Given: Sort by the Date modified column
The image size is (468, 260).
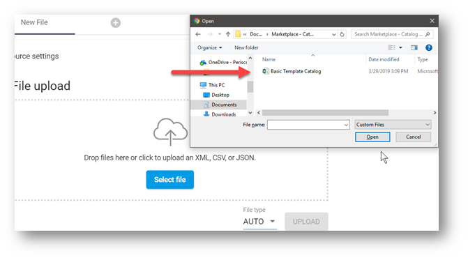Looking at the screenshot, I should tap(384, 59).
